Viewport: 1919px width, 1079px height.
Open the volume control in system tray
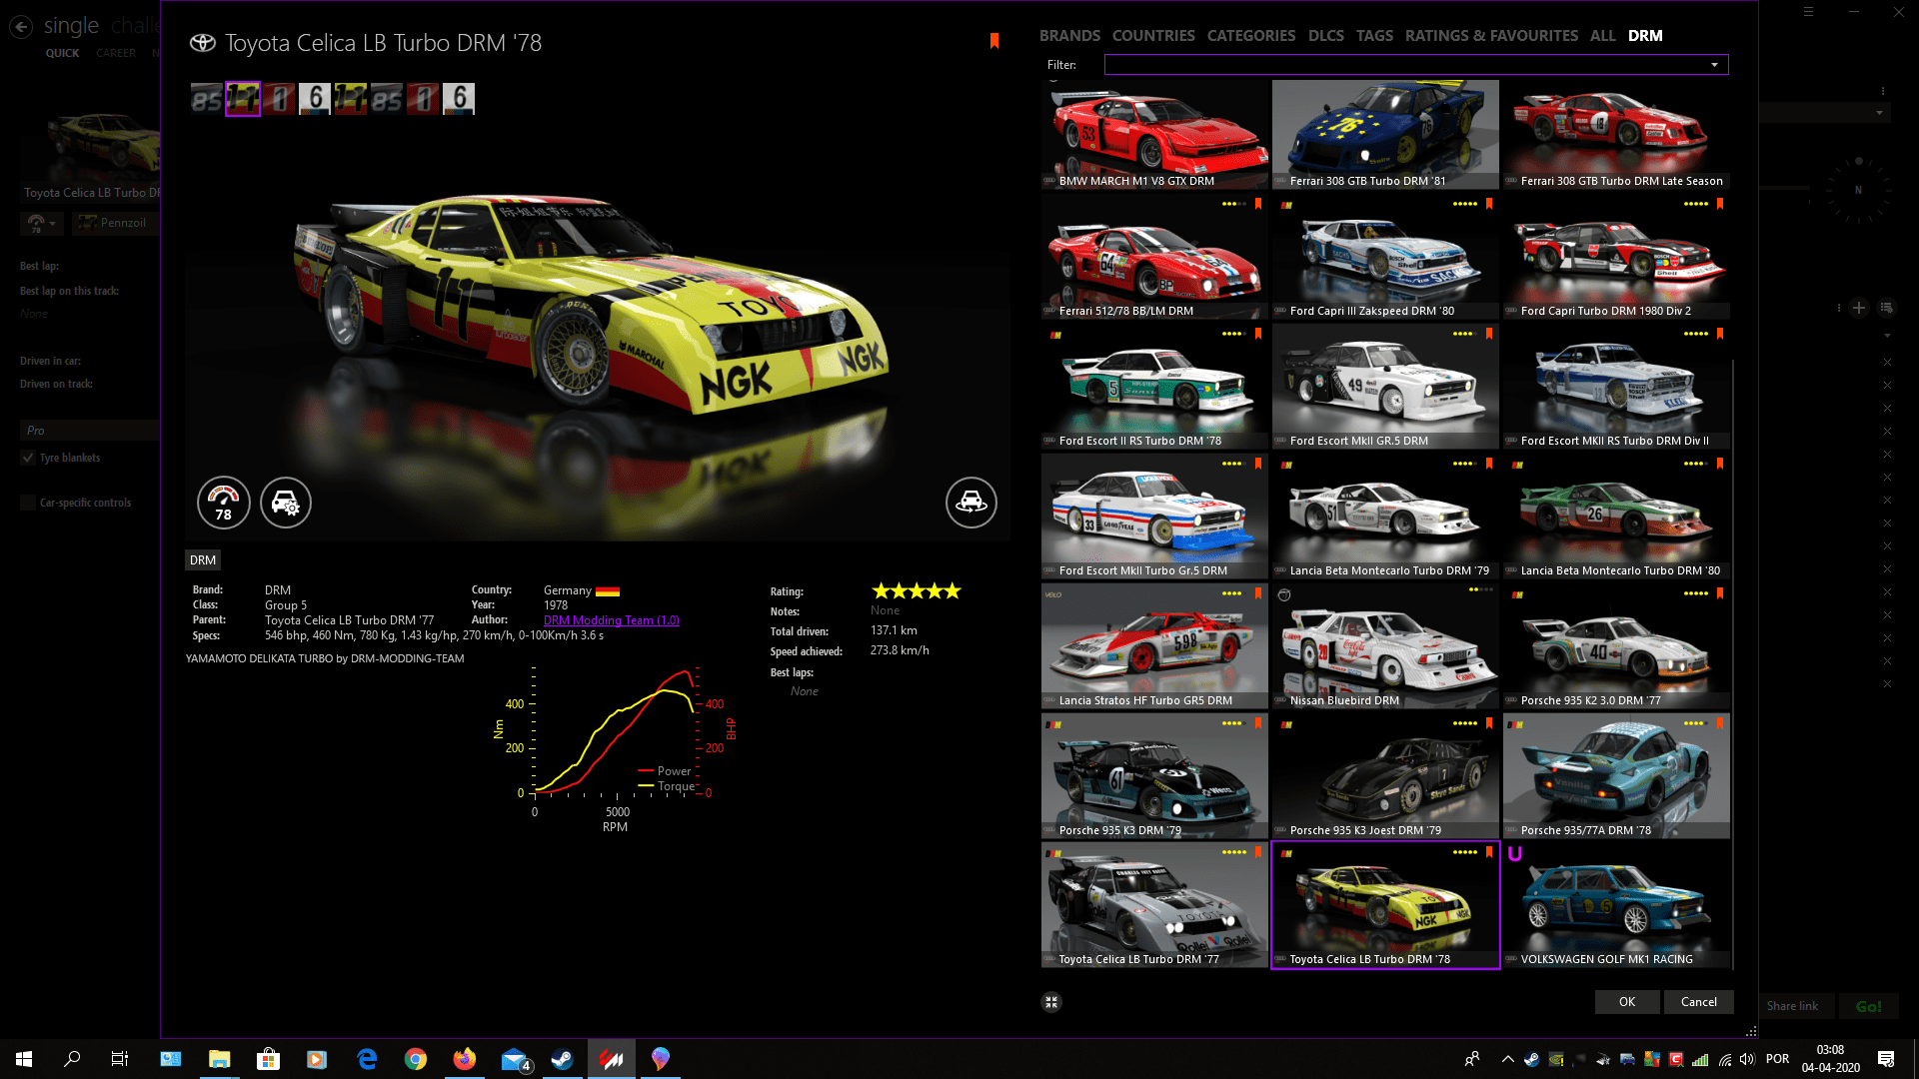(1746, 1059)
